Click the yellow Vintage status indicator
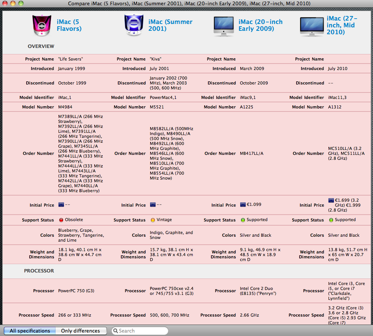 (153, 220)
